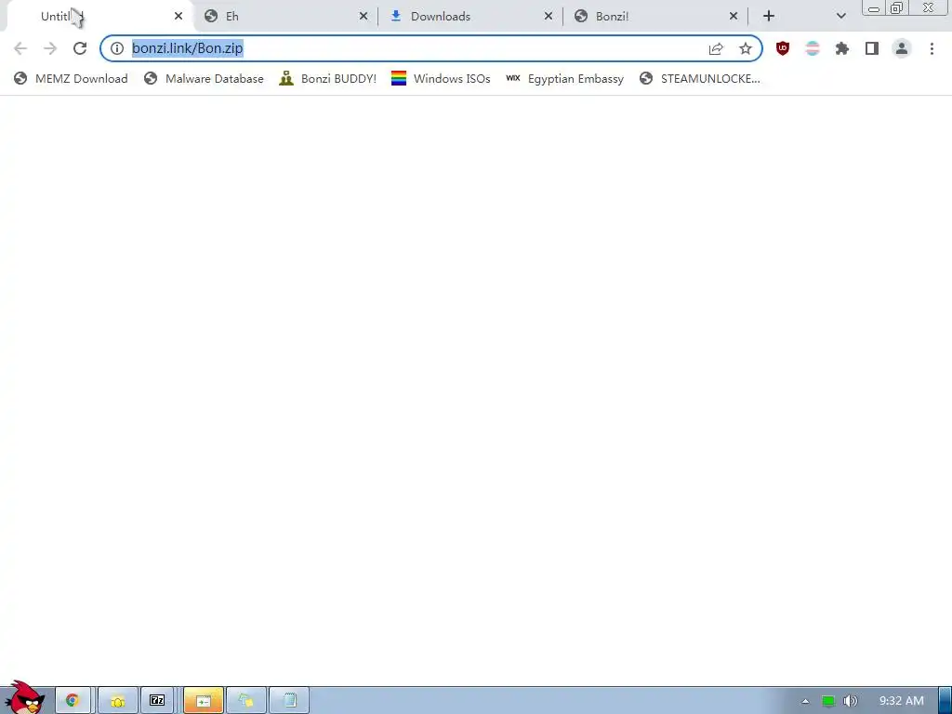Viewport: 952px width, 714px height.
Task: Open the green network tray icon
Action: 828,701
